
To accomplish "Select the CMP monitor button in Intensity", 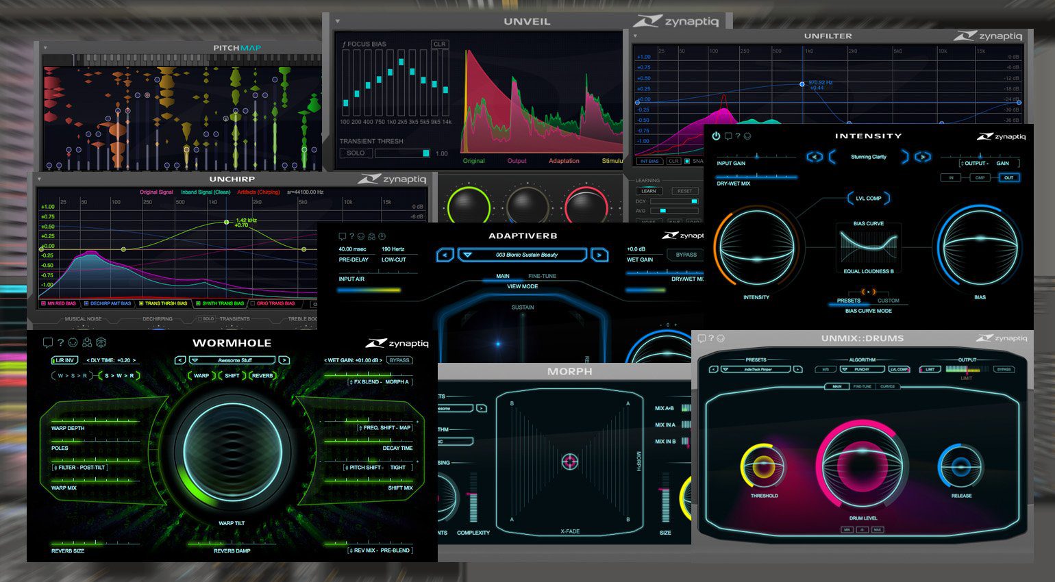I will click(x=980, y=177).
